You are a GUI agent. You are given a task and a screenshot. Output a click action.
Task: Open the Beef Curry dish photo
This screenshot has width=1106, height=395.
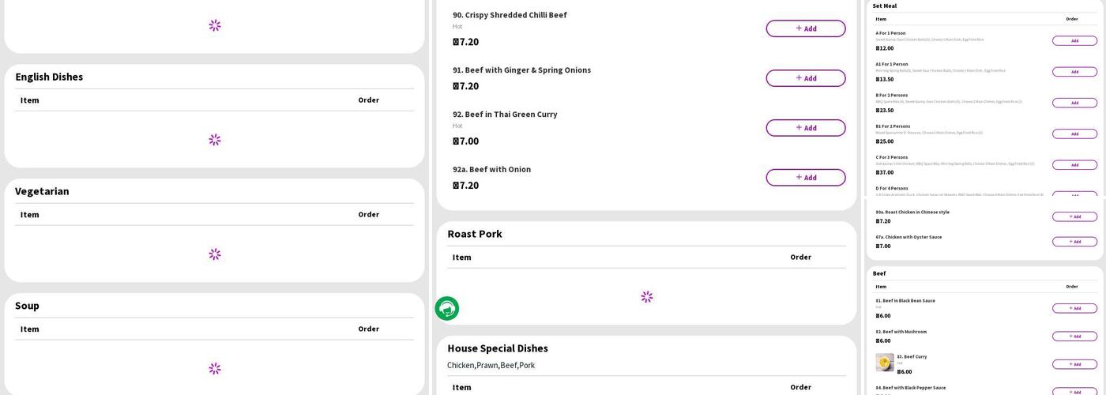[885, 363]
